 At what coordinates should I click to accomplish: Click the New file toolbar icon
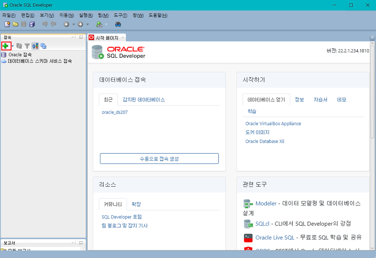pos(7,24)
